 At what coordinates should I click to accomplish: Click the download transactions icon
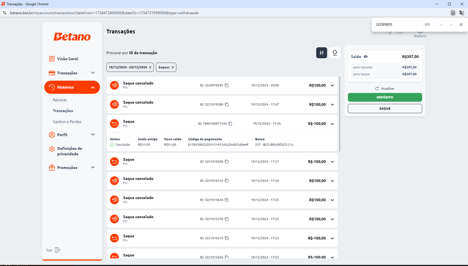335,53
